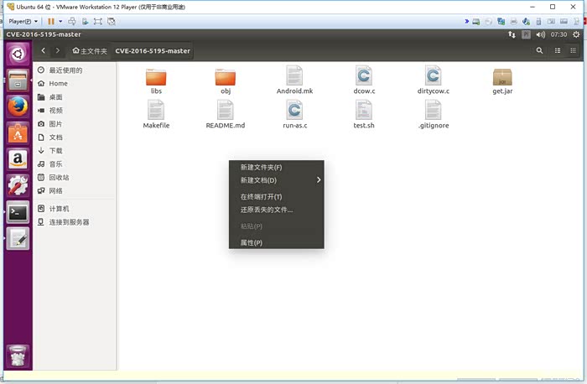The width and height of the screenshot is (587, 384).
Task: Choose Open in Terminal option
Action: tap(277, 196)
